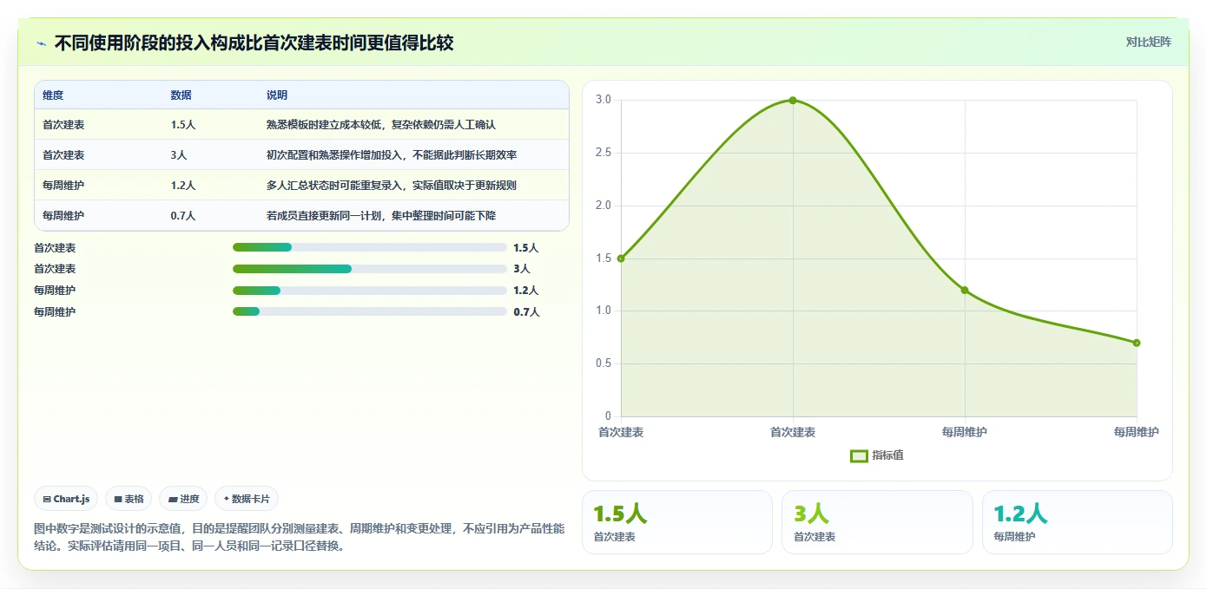Screen dimensions: 1207x589
Task: Click the footnote starting 图中数字是测试设计的示意值
Action: coord(299,537)
